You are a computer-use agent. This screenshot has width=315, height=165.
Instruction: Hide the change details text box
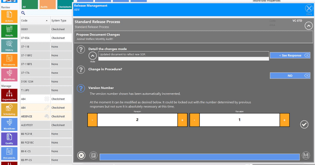pos(92,56)
